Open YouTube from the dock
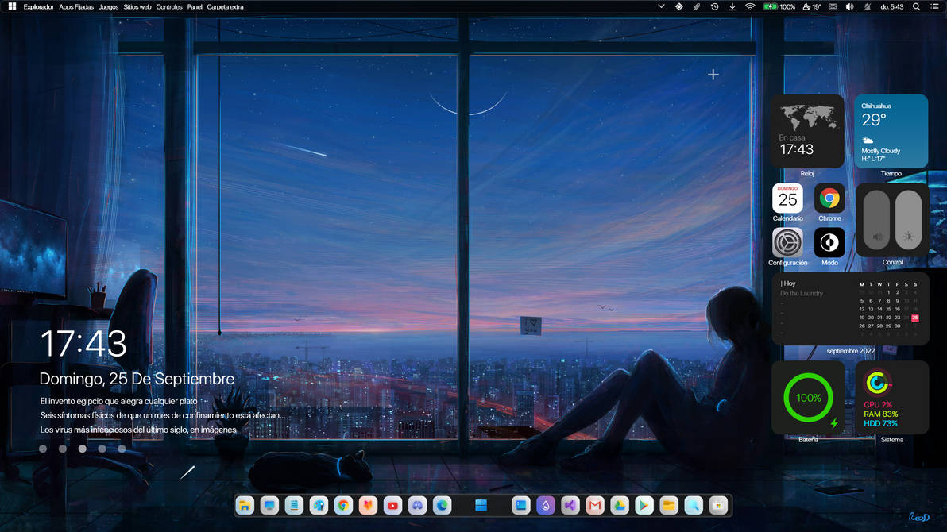Viewport: 947px width, 532px height. (x=392, y=505)
